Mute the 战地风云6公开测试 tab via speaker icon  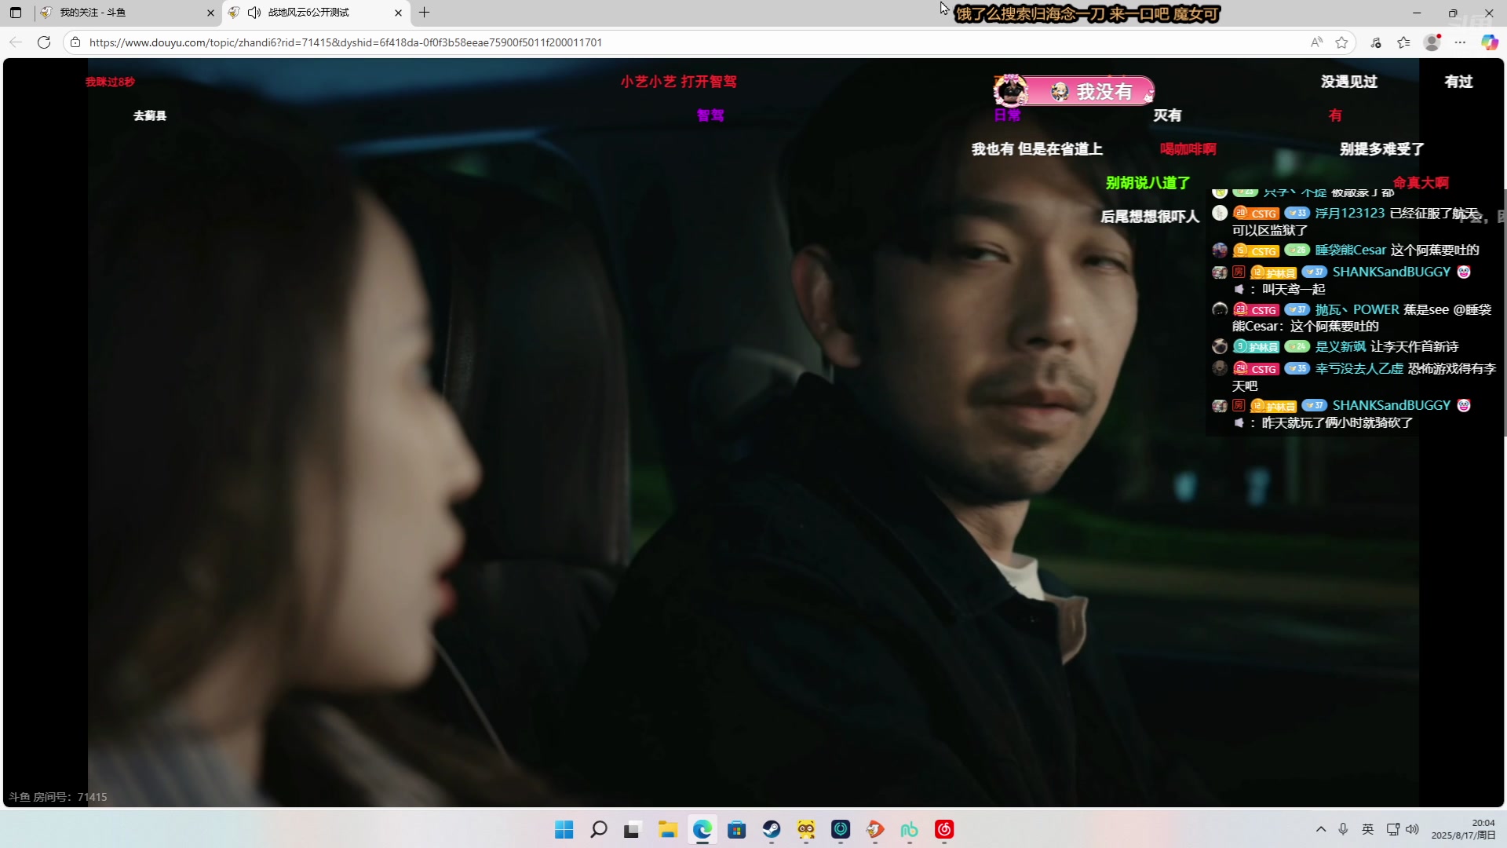tap(254, 13)
